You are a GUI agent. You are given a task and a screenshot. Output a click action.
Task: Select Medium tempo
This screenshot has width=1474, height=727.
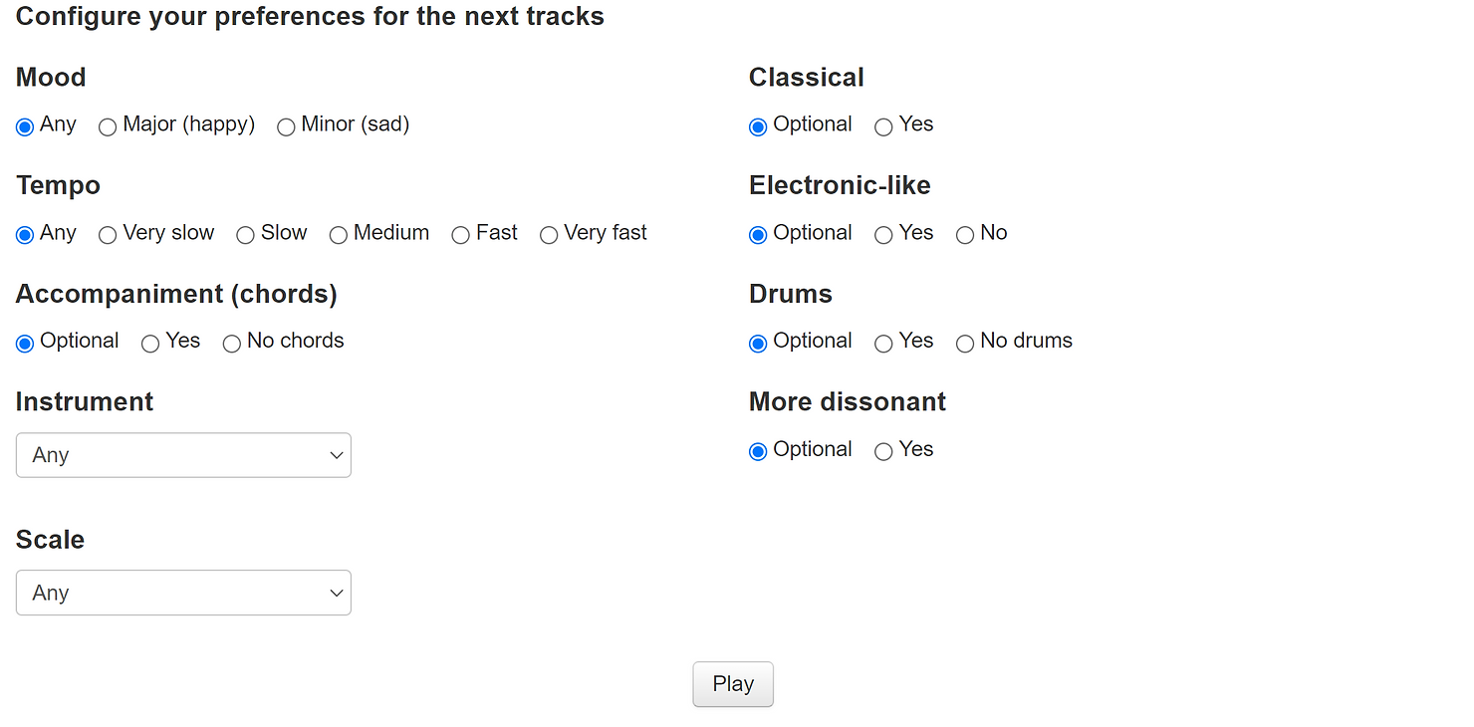pyautogui.click(x=339, y=235)
